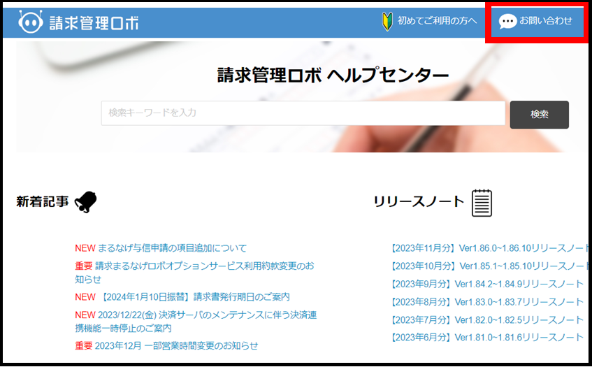Viewport: 592px width, 367px height.
Task: Open 2023年7月分 Ver1.82 release note
Action: 486,319
